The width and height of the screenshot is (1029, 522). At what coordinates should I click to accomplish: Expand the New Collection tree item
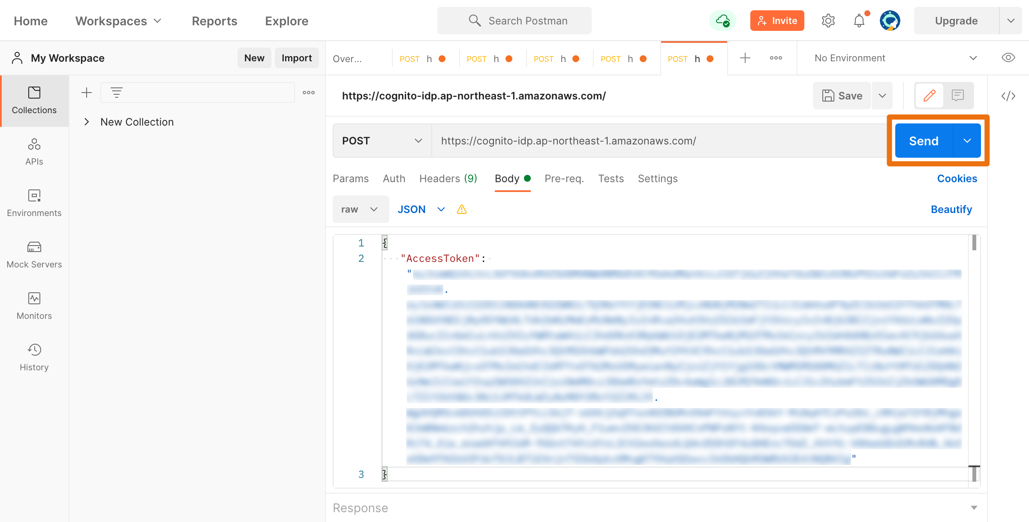pyautogui.click(x=87, y=122)
